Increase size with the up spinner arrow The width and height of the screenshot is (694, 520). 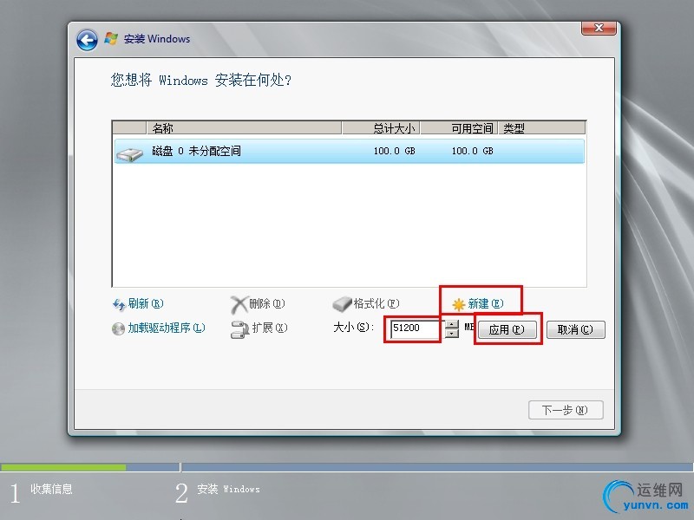pyautogui.click(x=451, y=324)
